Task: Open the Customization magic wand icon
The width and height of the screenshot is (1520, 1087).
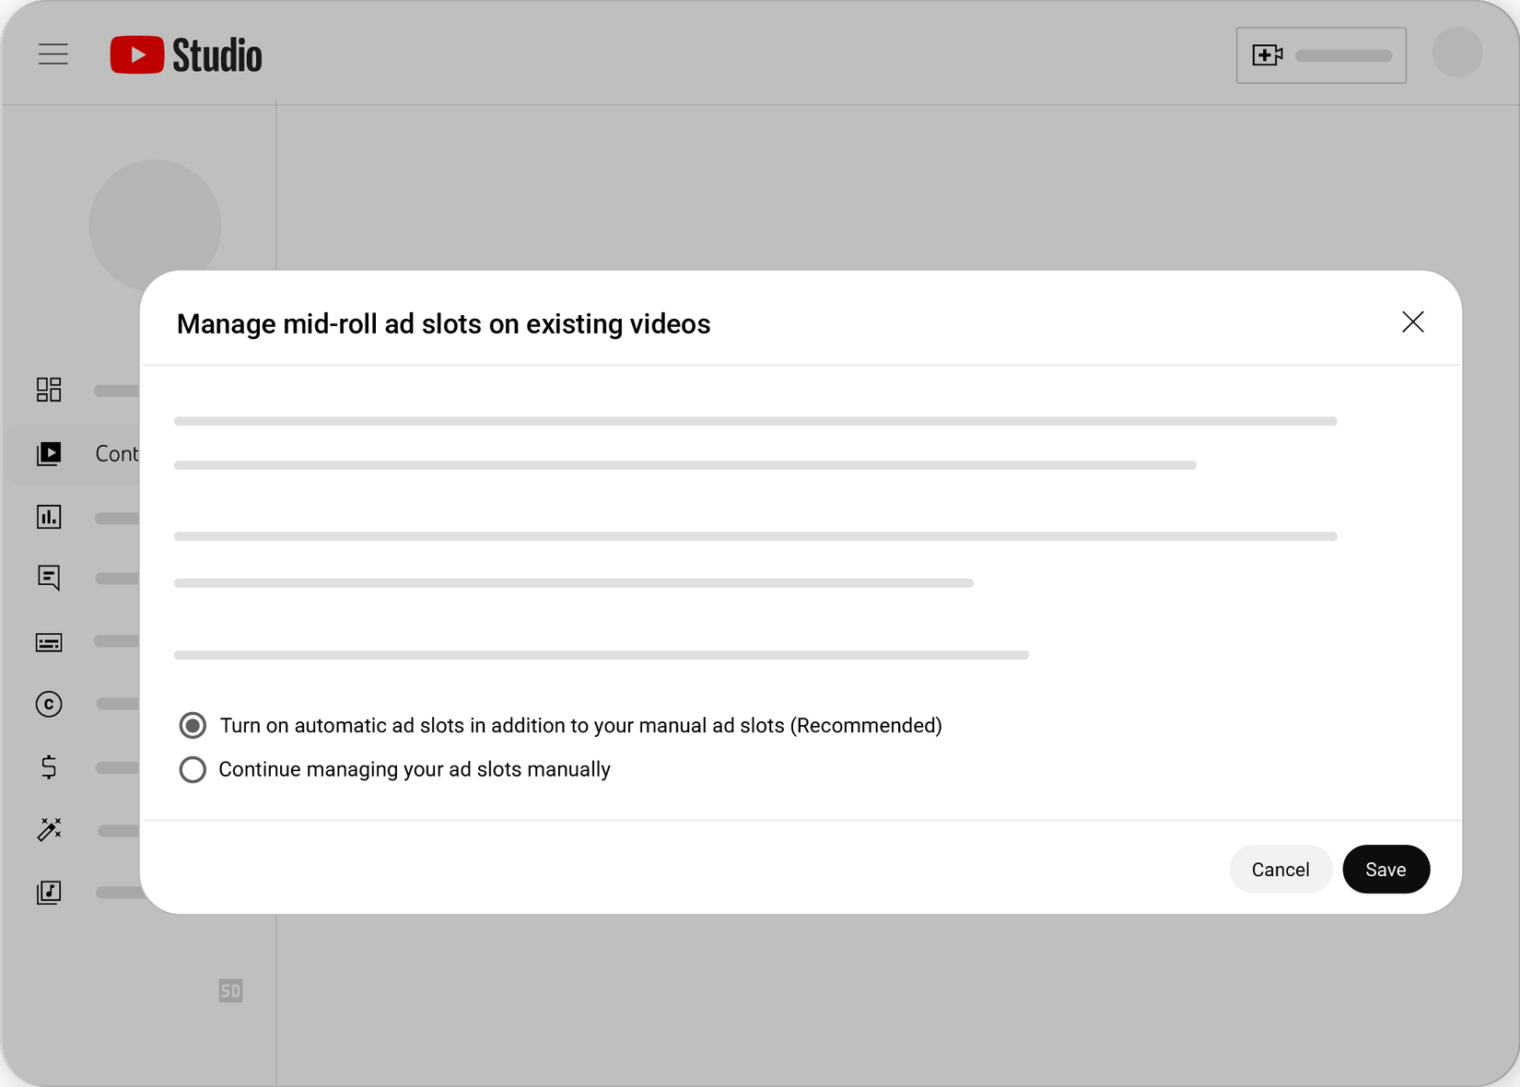Action: (49, 829)
